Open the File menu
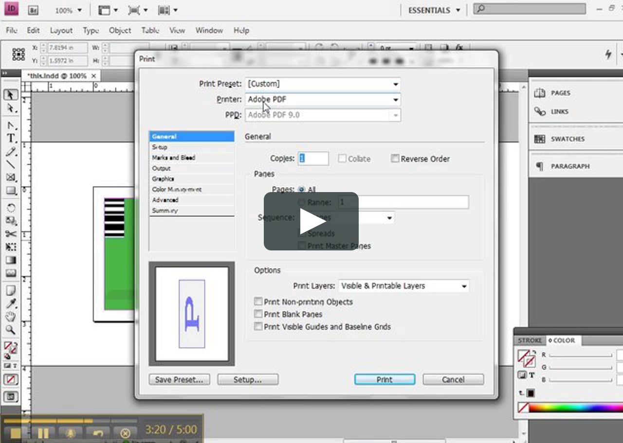 (12, 30)
